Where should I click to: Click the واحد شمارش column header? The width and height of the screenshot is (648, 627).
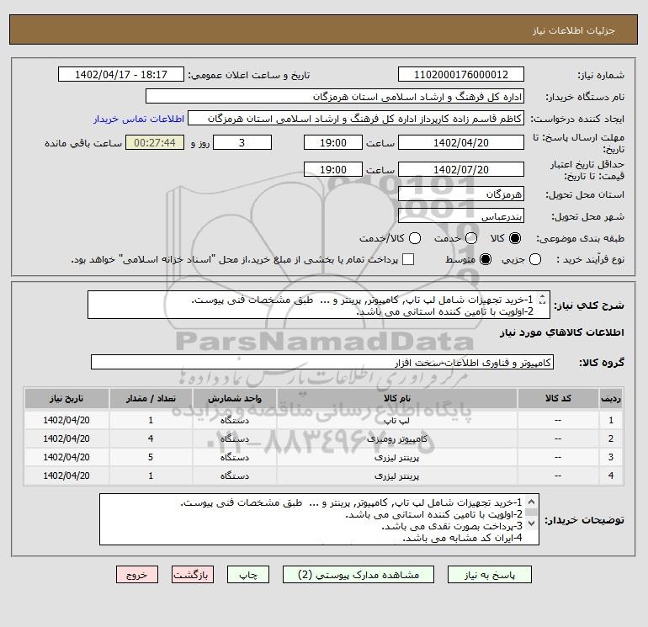pos(234,398)
